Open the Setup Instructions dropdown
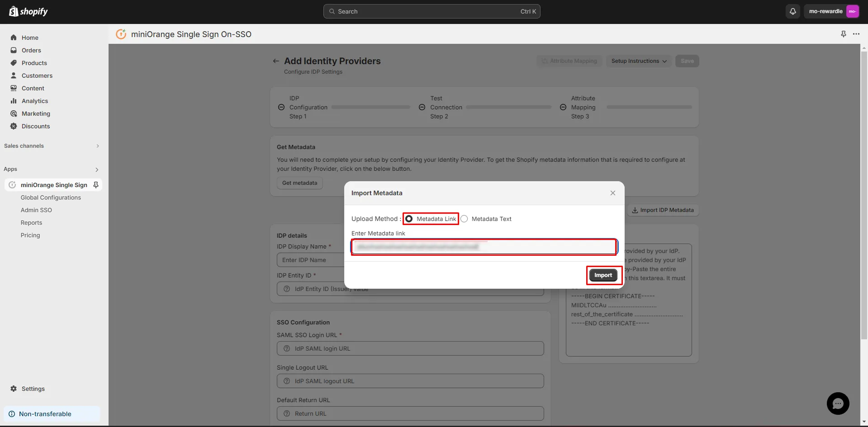The height and width of the screenshot is (427, 868). click(638, 61)
